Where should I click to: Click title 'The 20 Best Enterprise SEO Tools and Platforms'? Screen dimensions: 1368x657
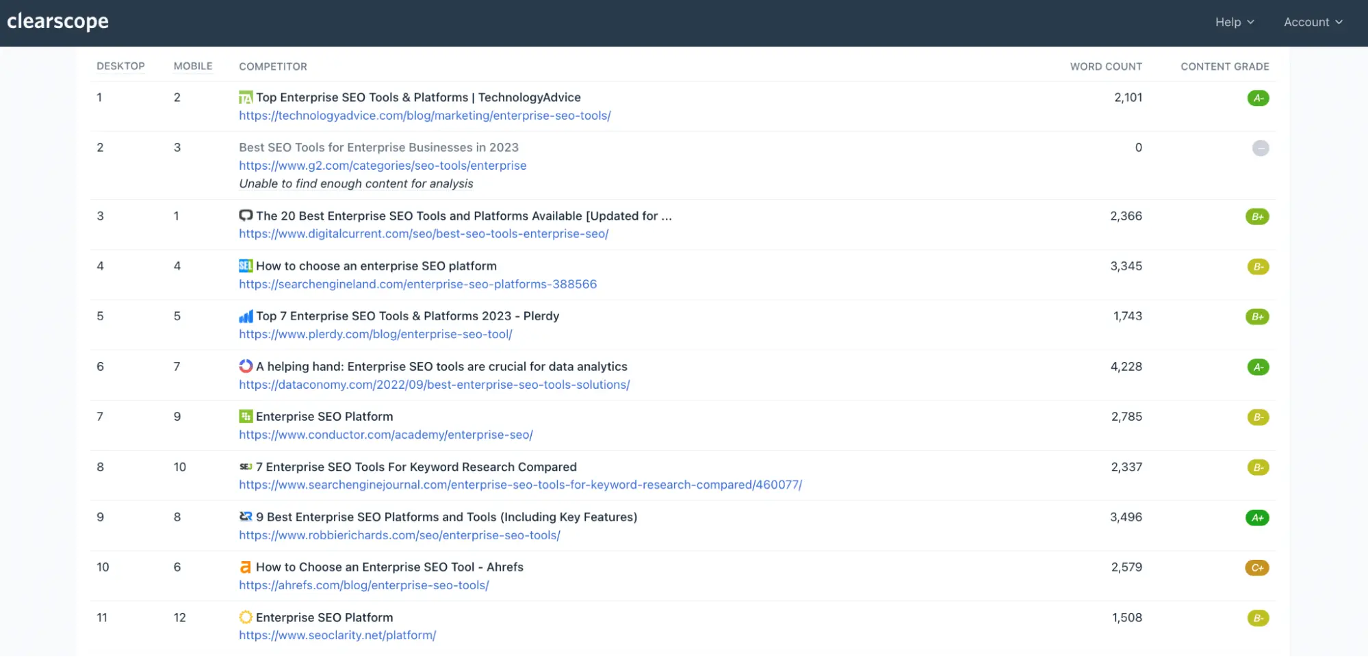(464, 216)
